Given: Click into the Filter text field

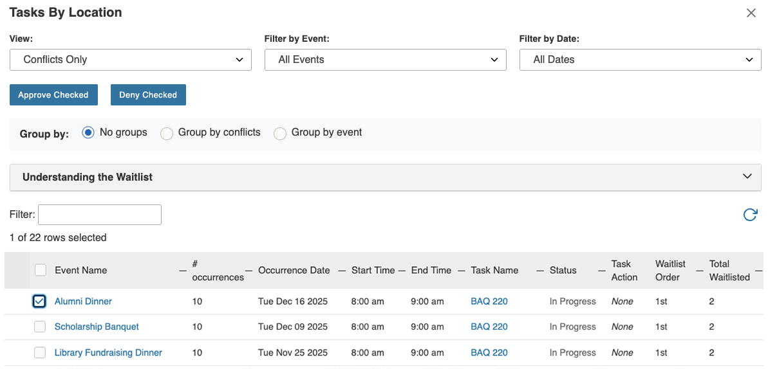Looking at the screenshot, I should 100,215.
